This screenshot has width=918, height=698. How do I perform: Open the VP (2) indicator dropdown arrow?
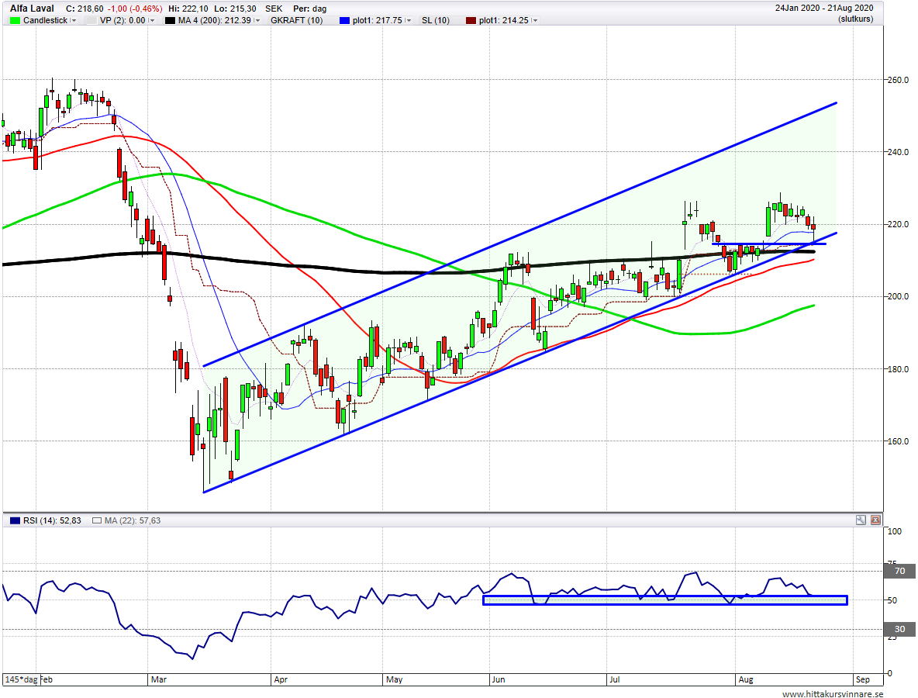[152, 20]
